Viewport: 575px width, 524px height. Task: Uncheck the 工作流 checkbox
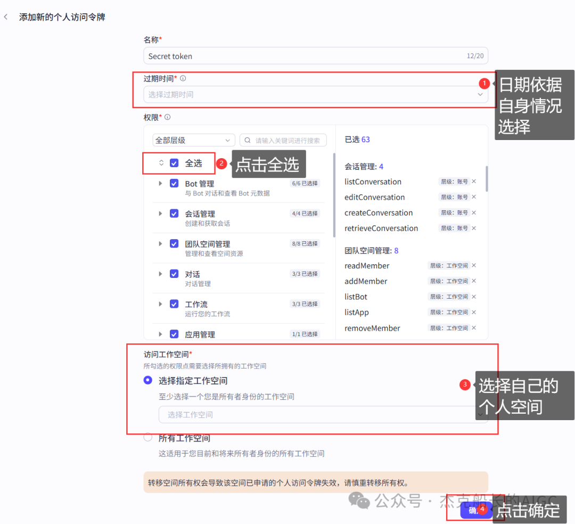(x=174, y=304)
